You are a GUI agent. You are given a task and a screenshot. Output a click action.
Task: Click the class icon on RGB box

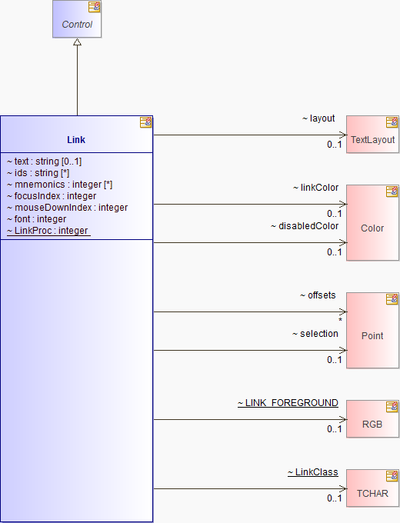392,407
